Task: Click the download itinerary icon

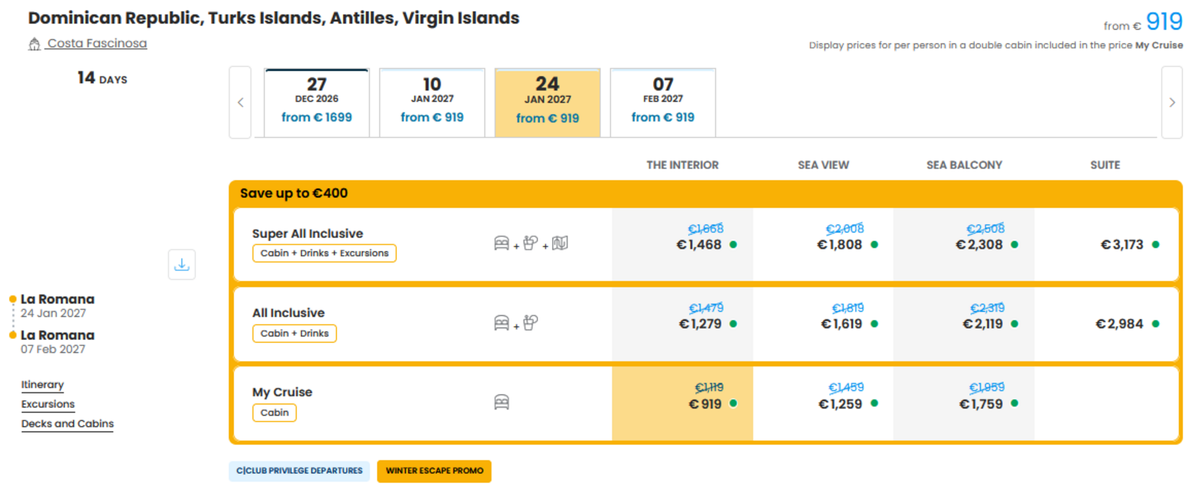Action: pyautogui.click(x=182, y=265)
